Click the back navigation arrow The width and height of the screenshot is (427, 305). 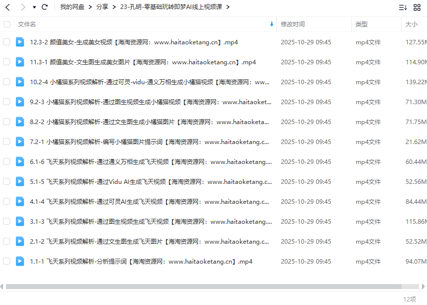click(7, 7)
